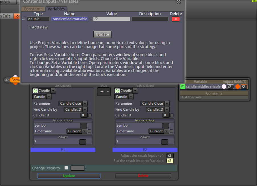The height and width of the screenshot is (186, 257).
Task: Toggle the Right Operand Candle ID checkbox
Action: click(x=172, y=115)
